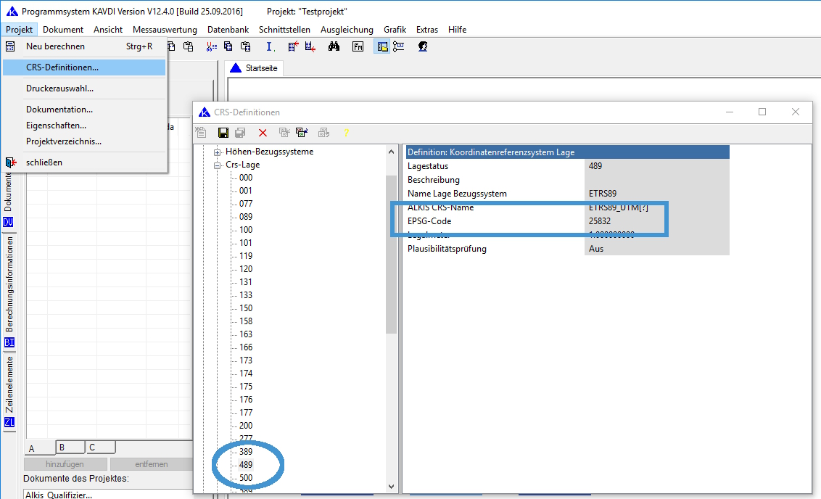Screen dimensions: 821x499
Task: Click the CRS grid import icon with blue arrow
Action: pos(302,133)
